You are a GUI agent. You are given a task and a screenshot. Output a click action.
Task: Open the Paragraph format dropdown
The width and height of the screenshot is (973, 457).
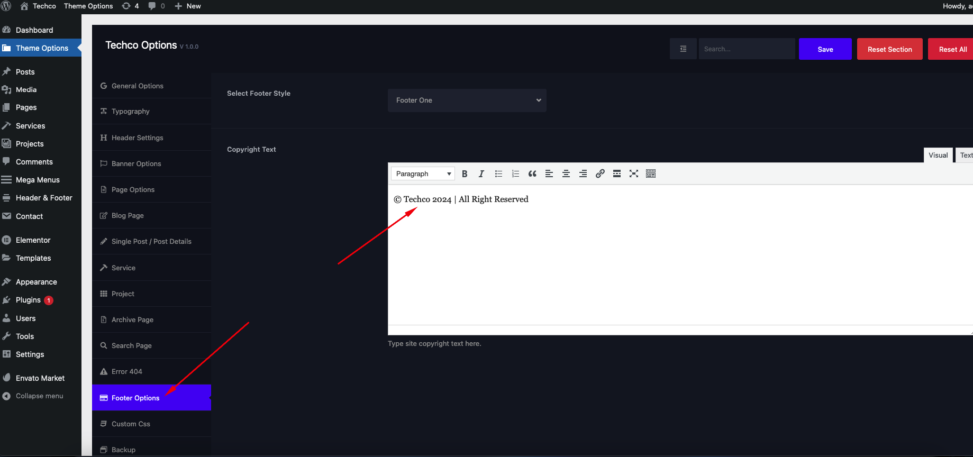pos(423,174)
